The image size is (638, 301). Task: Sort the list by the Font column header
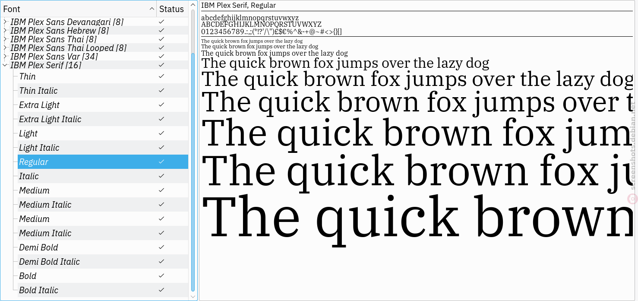point(79,9)
